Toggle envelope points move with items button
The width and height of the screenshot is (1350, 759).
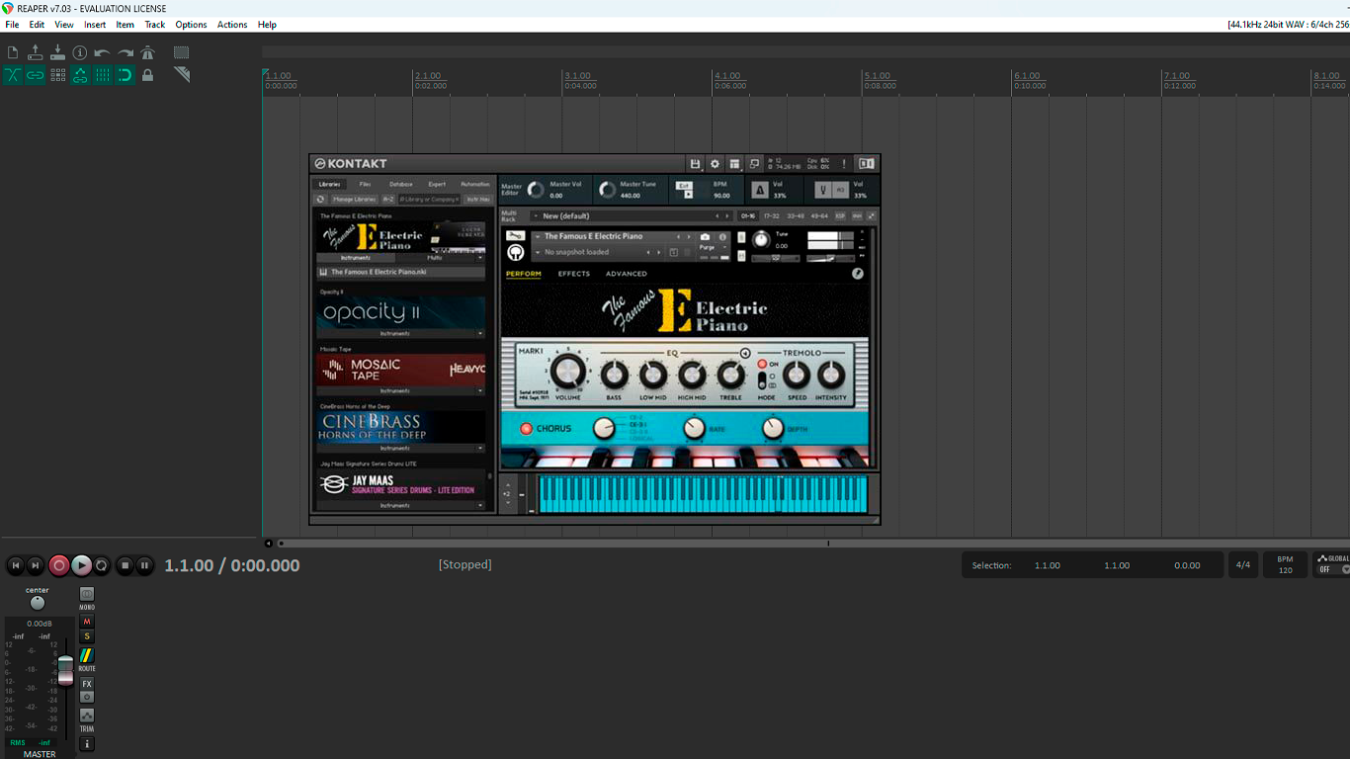80,75
